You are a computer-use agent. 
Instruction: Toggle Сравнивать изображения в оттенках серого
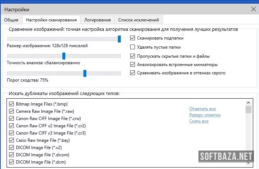click(x=133, y=73)
